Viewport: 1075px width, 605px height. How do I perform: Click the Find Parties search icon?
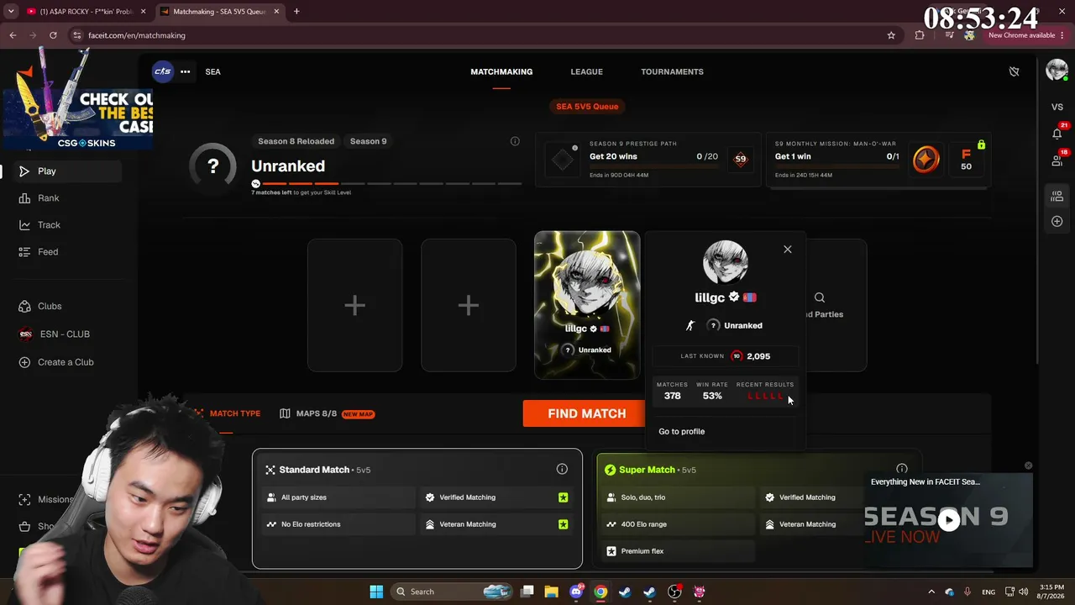point(820,297)
